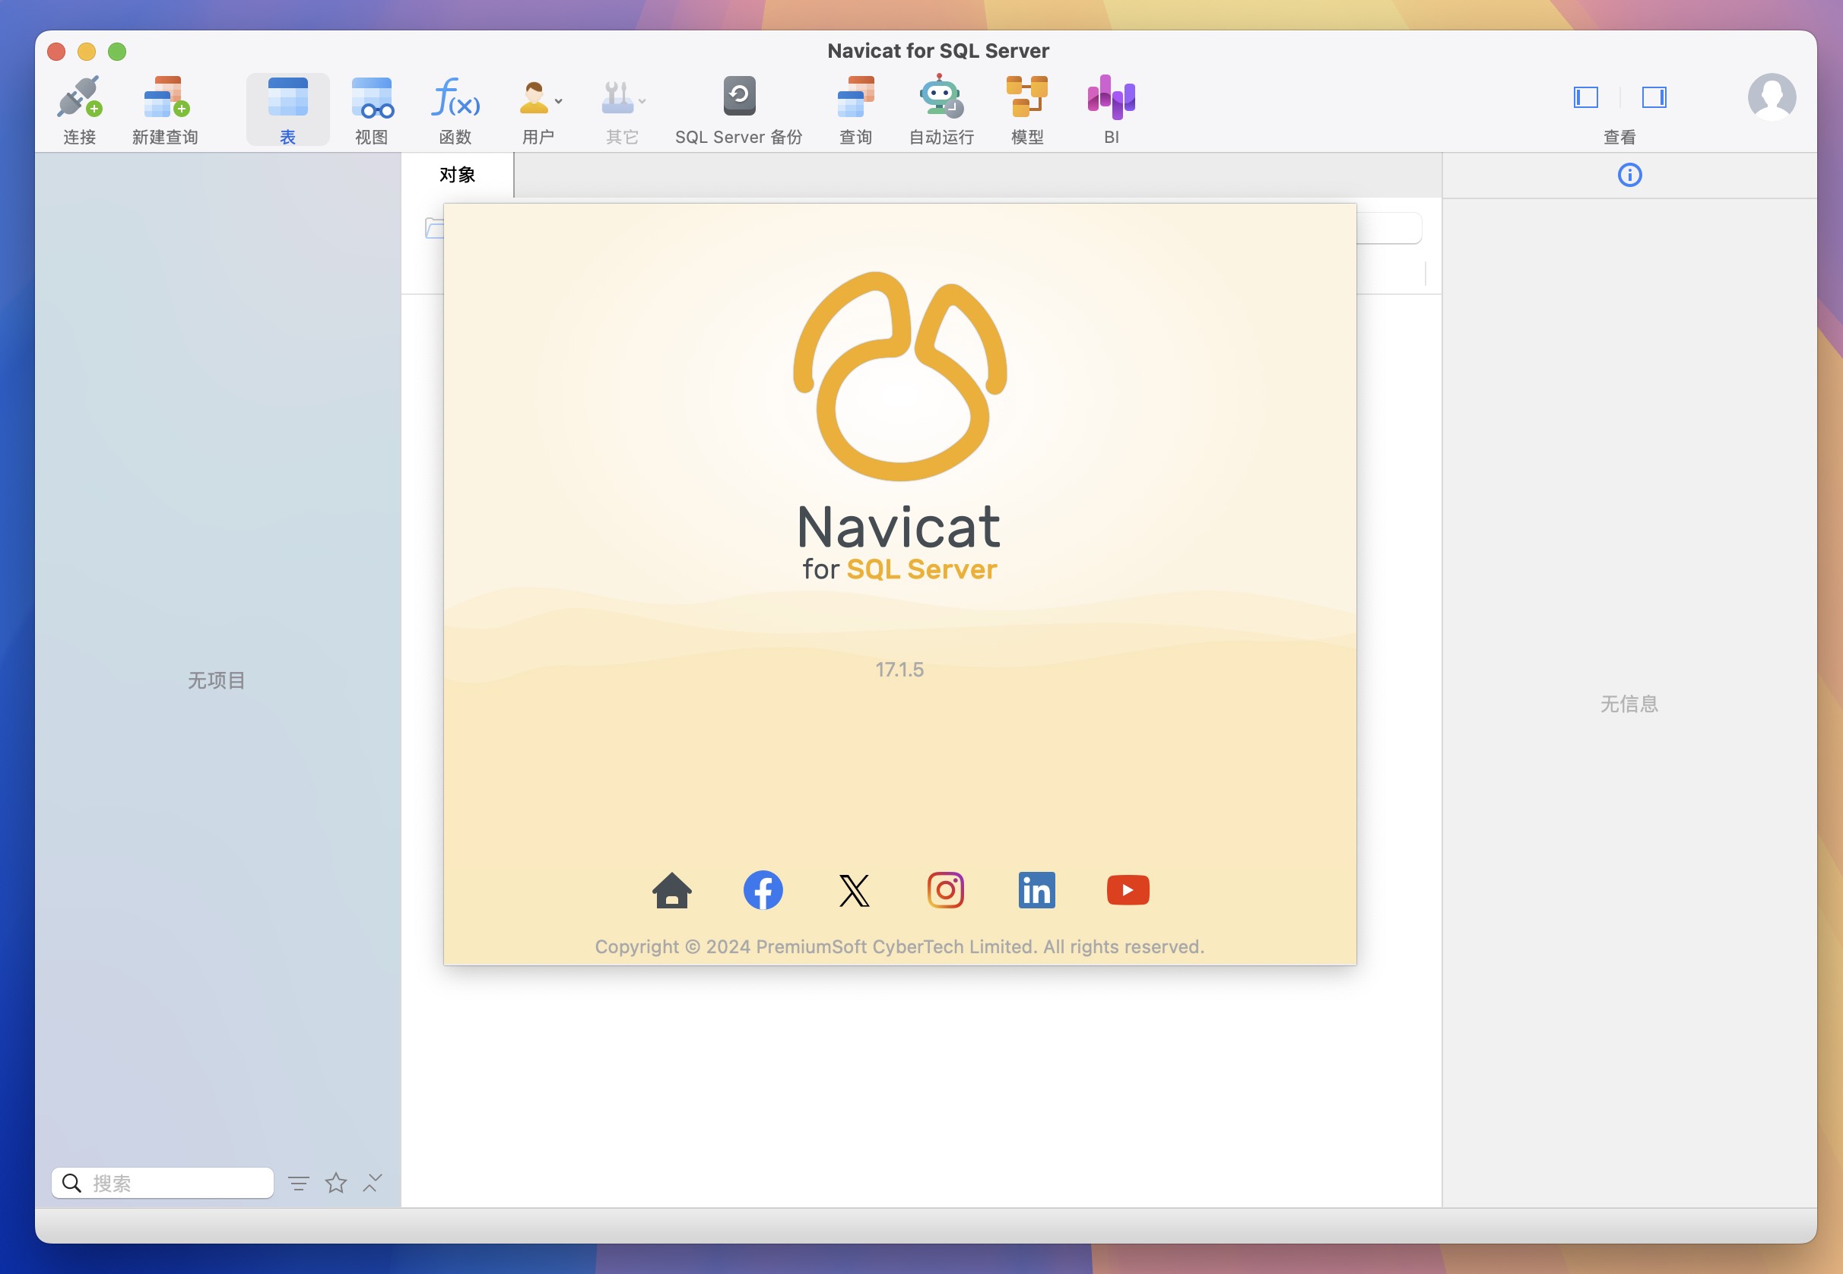1843x1274 pixels.
Task: Collapse all with the chevrons icon
Action: 373,1183
